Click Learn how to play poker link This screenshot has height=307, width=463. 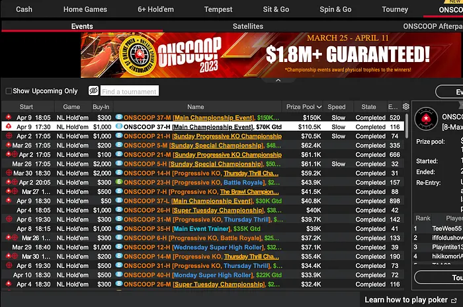pos(406,300)
